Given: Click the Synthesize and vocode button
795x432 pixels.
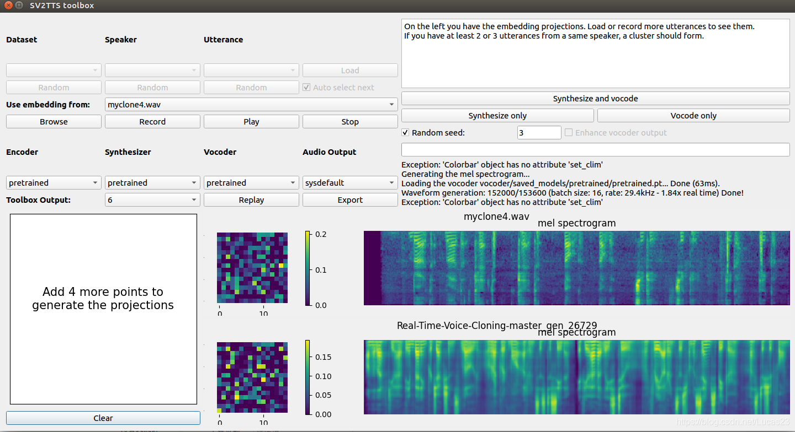Looking at the screenshot, I should [595, 99].
